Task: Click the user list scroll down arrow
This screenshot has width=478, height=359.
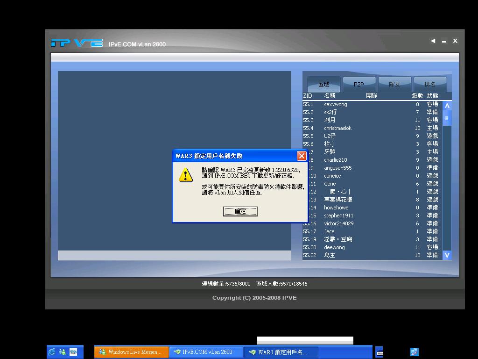Action: click(x=447, y=255)
